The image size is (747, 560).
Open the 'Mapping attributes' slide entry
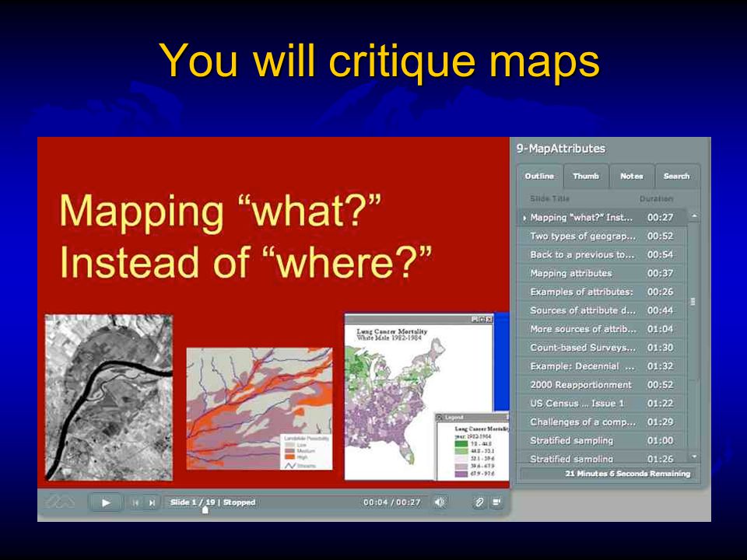pyautogui.click(x=602, y=273)
